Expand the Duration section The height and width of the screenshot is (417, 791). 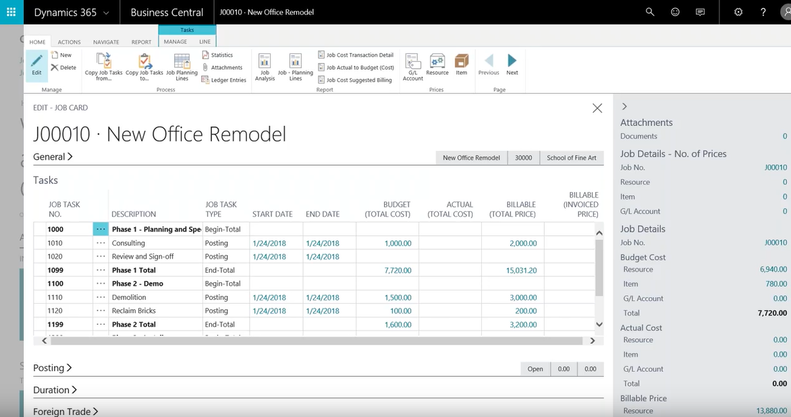[55, 390]
